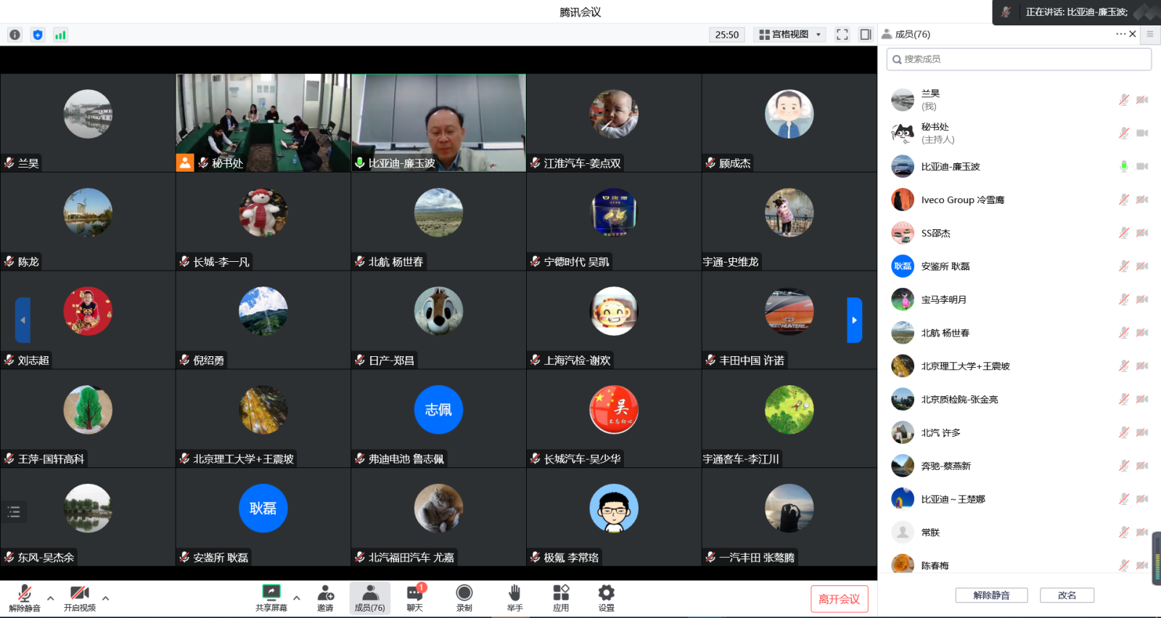
Task: Check the network signal status icon
Action: (60, 35)
